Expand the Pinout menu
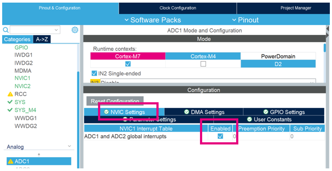This screenshot has height=171, width=332. coord(245,20)
